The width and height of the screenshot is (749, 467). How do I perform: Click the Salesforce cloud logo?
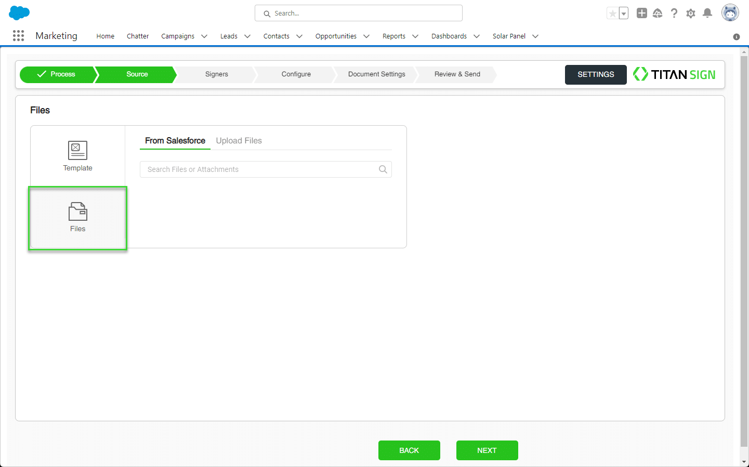pos(19,13)
